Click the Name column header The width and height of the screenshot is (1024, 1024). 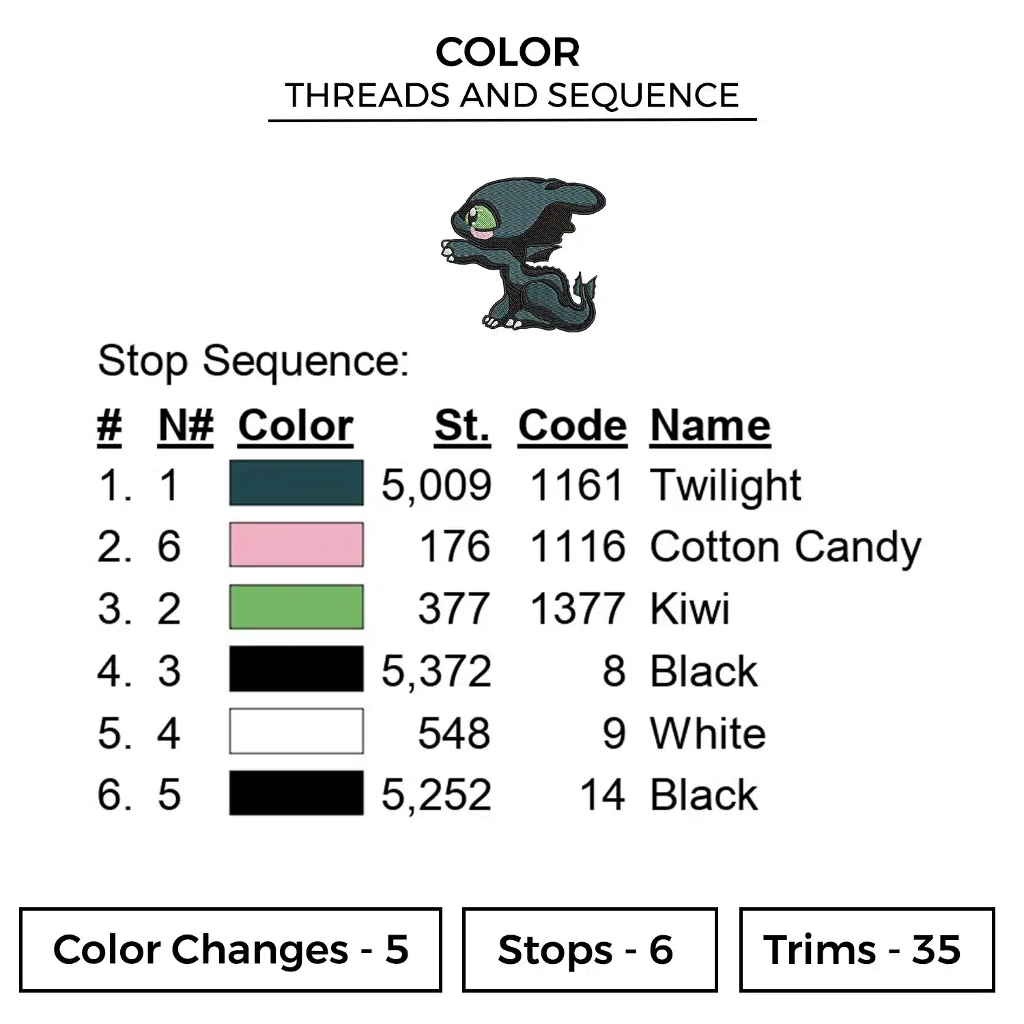point(710,426)
